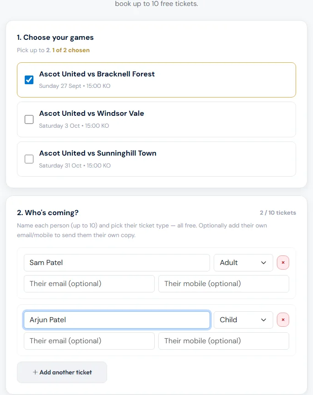The width and height of the screenshot is (313, 395).
Task: Click the Sam Patel name field
Action: click(117, 262)
